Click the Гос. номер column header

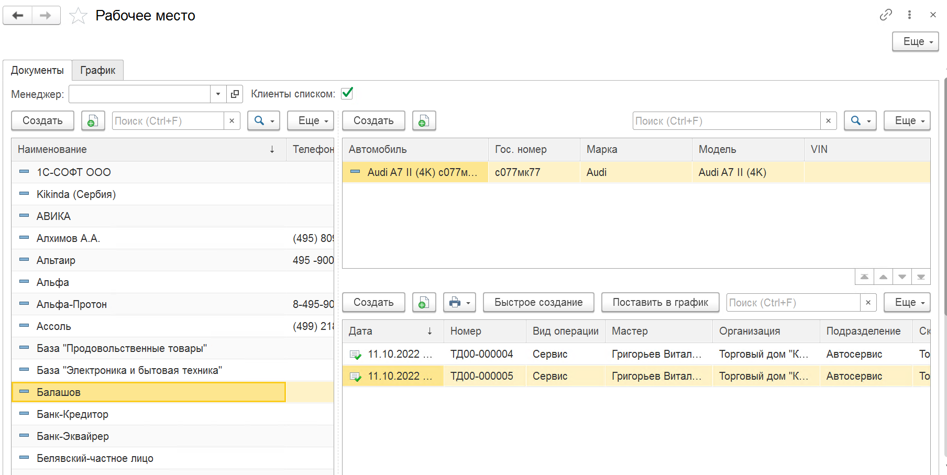tap(534, 149)
